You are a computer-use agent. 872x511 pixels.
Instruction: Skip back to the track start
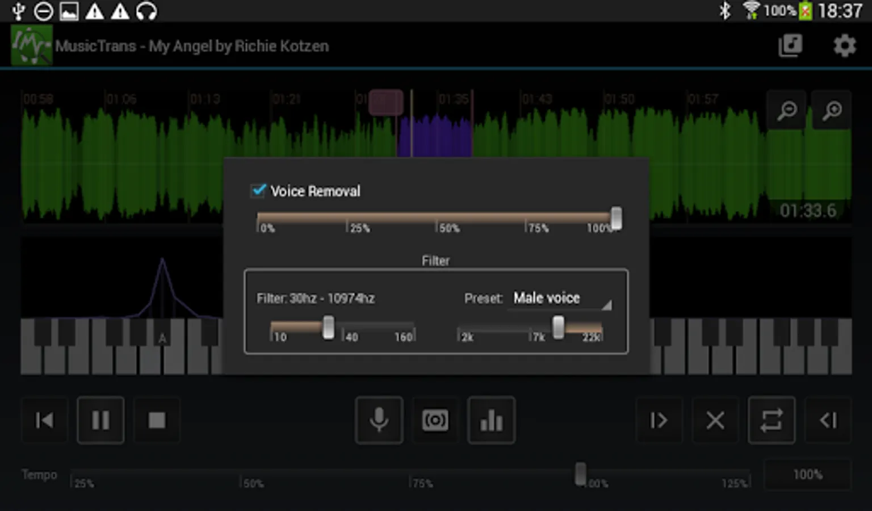click(x=44, y=420)
